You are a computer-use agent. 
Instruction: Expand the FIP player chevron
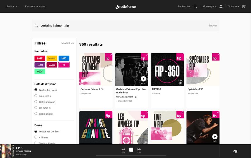click(x=22, y=148)
